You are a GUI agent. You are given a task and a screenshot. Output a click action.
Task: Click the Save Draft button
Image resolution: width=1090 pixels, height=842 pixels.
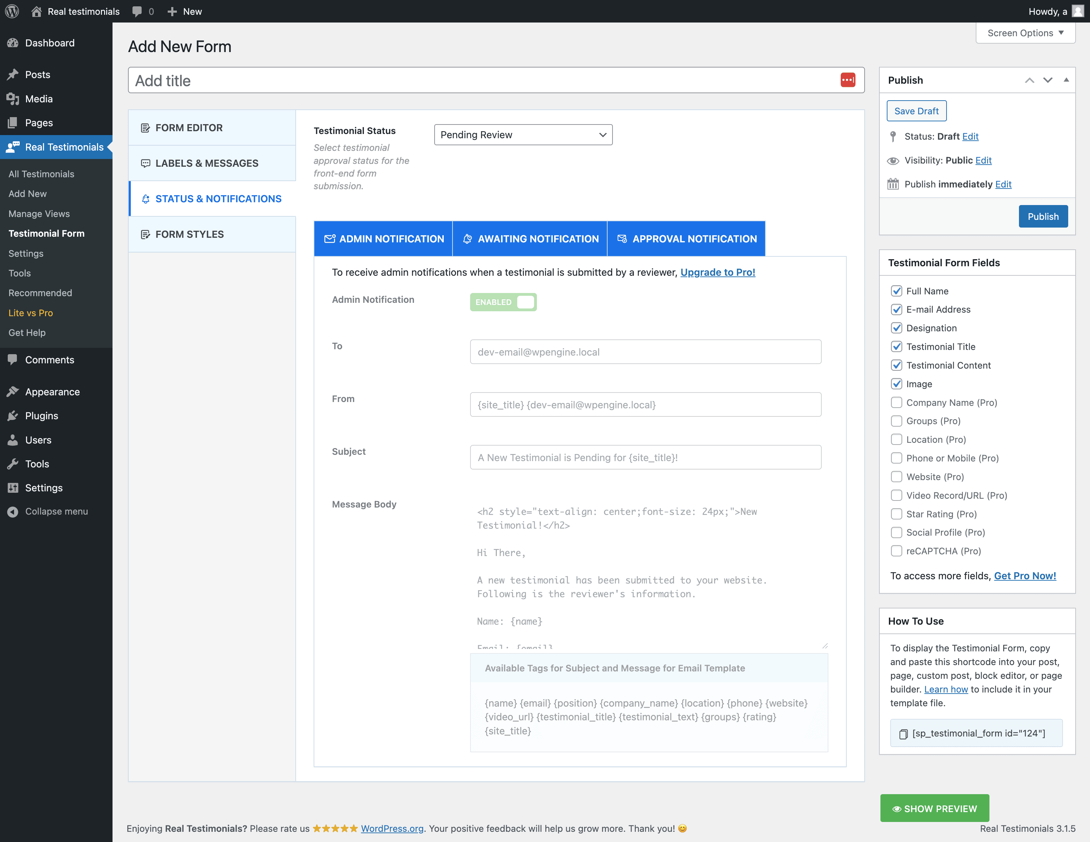[x=916, y=111]
